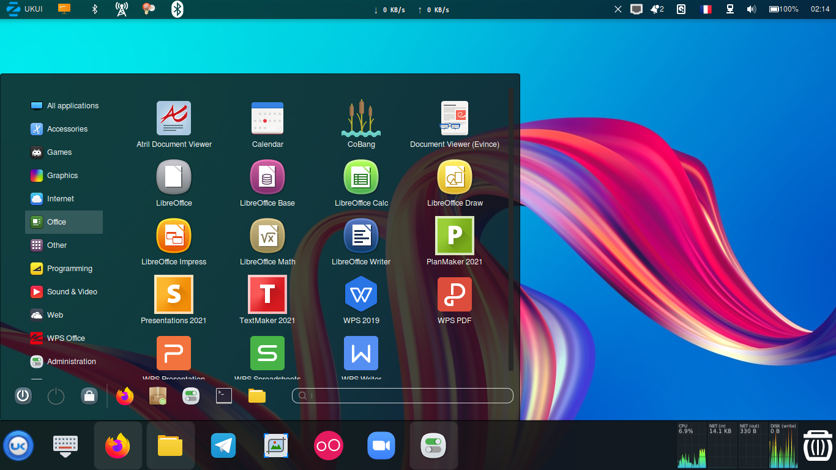Click the wired network icon in tray

coord(730,9)
